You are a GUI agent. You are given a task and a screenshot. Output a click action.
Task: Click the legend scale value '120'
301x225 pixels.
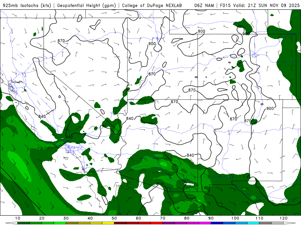point(284,218)
